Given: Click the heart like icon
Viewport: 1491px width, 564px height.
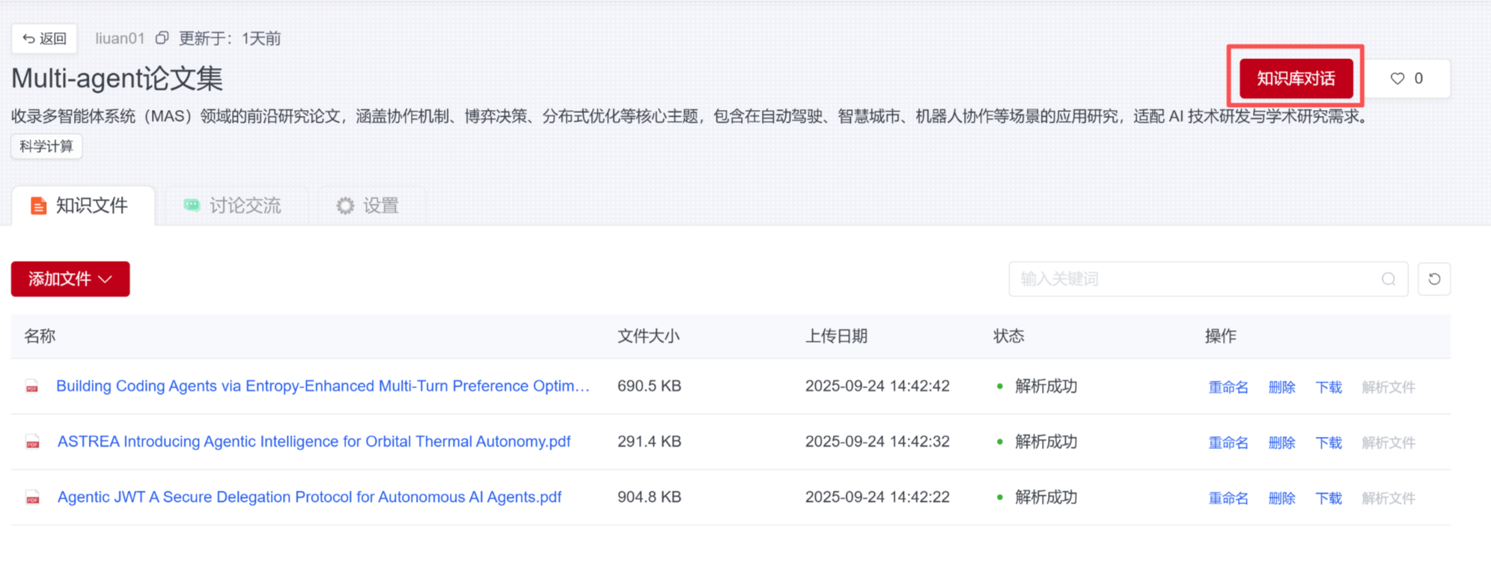Looking at the screenshot, I should [x=1397, y=79].
